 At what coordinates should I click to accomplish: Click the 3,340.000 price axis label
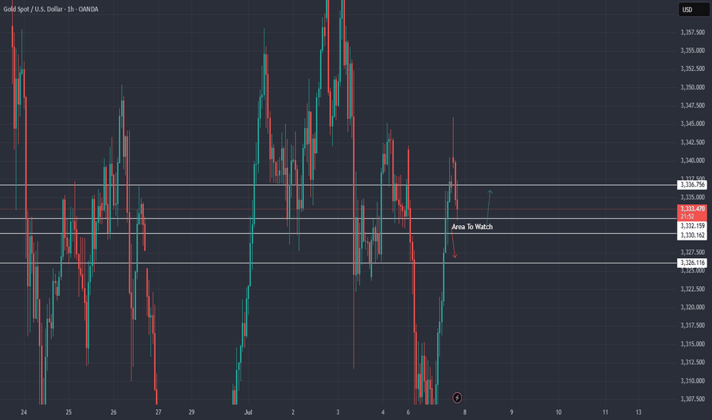click(x=692, y=160)
